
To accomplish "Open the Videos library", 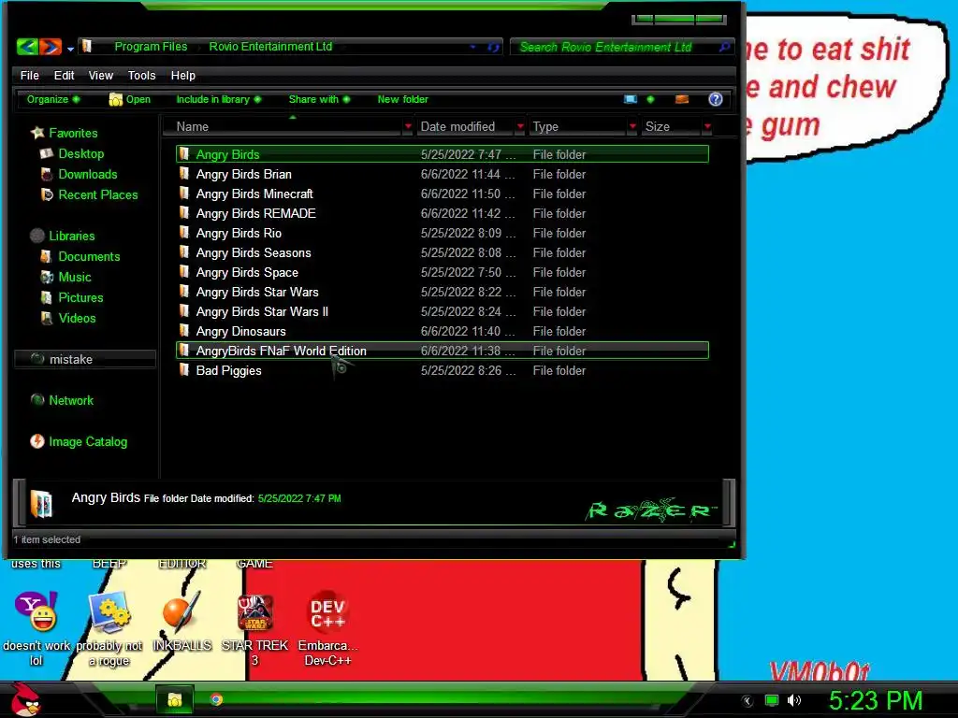I will click(x=68, y=318).
